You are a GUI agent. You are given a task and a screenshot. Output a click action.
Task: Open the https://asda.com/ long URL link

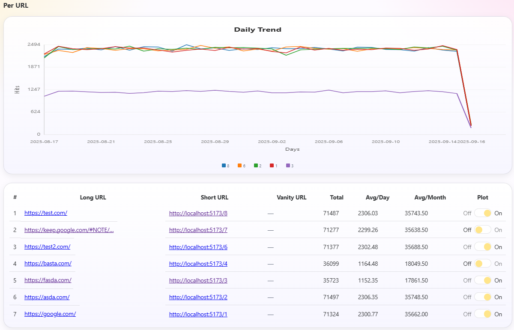[47, 297]
